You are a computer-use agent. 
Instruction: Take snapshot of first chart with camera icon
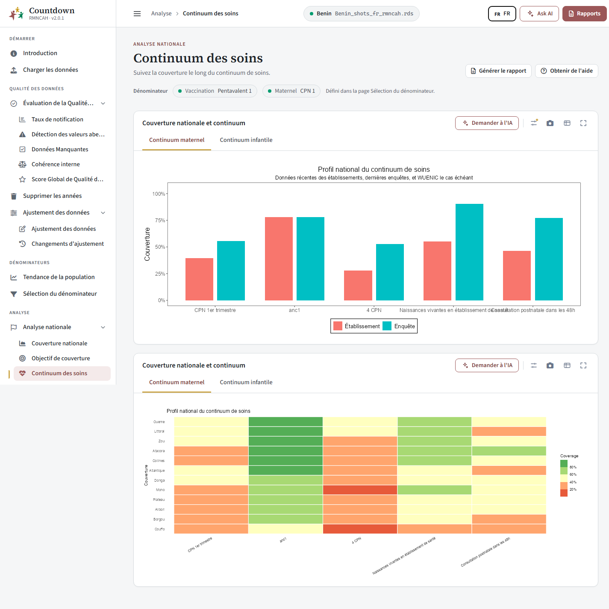tap(550, 123)
